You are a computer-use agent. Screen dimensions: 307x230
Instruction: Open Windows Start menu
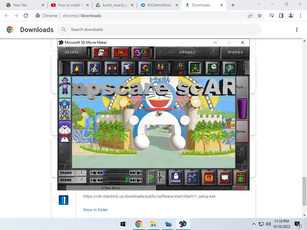click(123, 224)
